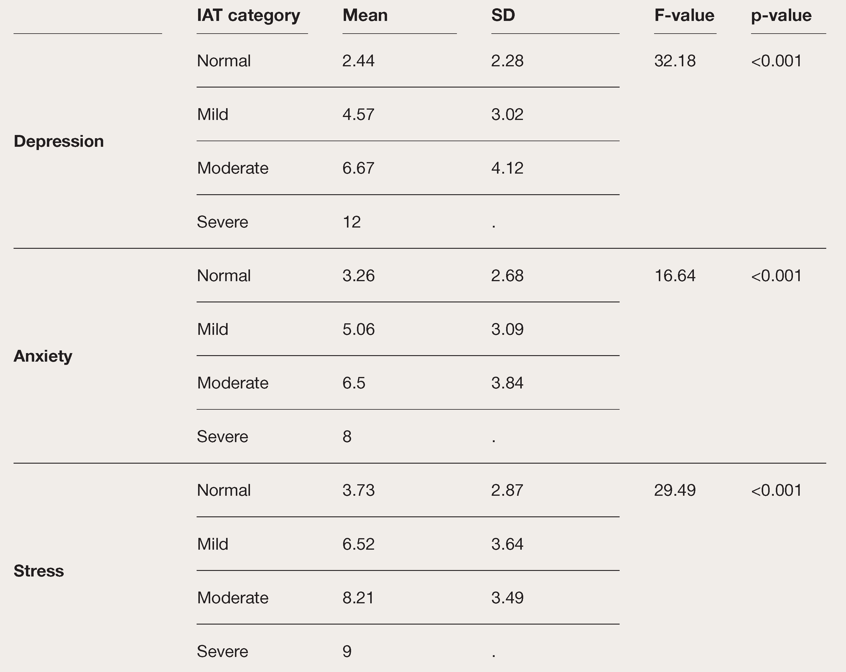
Task: Click Stress moderate mean 8.21
Action: click(x=359, y=598)
